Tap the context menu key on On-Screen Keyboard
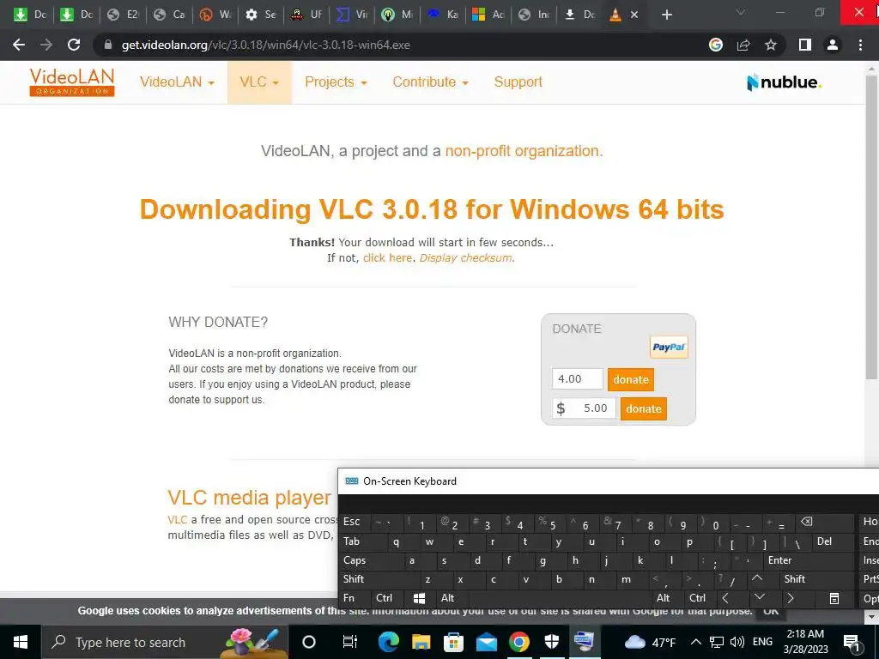The image size is (879, 659). coord(834,598)
